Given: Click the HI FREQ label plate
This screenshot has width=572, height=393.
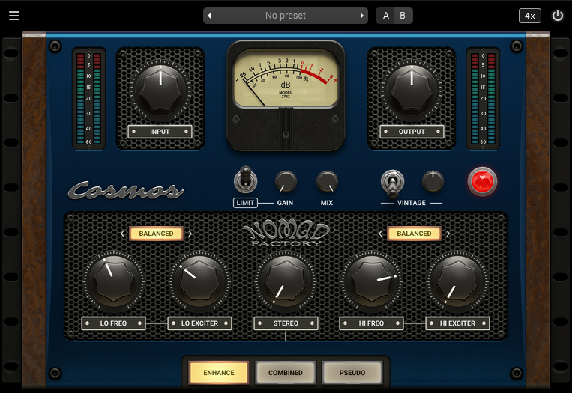Looking at the screenshot, I should click(371, 323).
